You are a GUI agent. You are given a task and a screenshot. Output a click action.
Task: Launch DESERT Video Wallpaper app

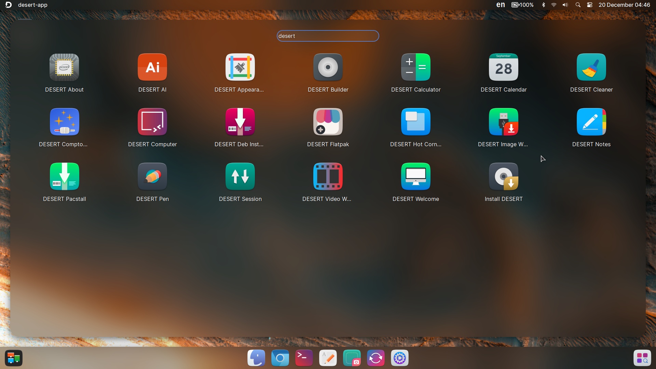pos(328,177)
